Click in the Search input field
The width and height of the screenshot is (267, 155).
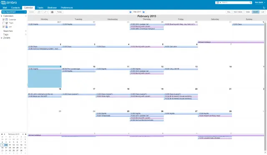pyautogui.click(x=235, y=3)
